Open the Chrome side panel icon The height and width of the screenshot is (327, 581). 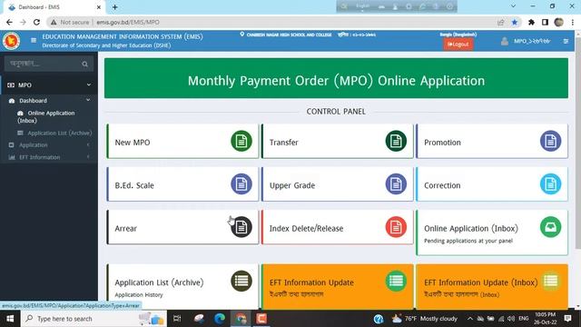[545, 22]
